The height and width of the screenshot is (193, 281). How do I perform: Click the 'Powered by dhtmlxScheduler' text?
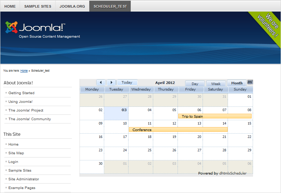pos(222,173)
